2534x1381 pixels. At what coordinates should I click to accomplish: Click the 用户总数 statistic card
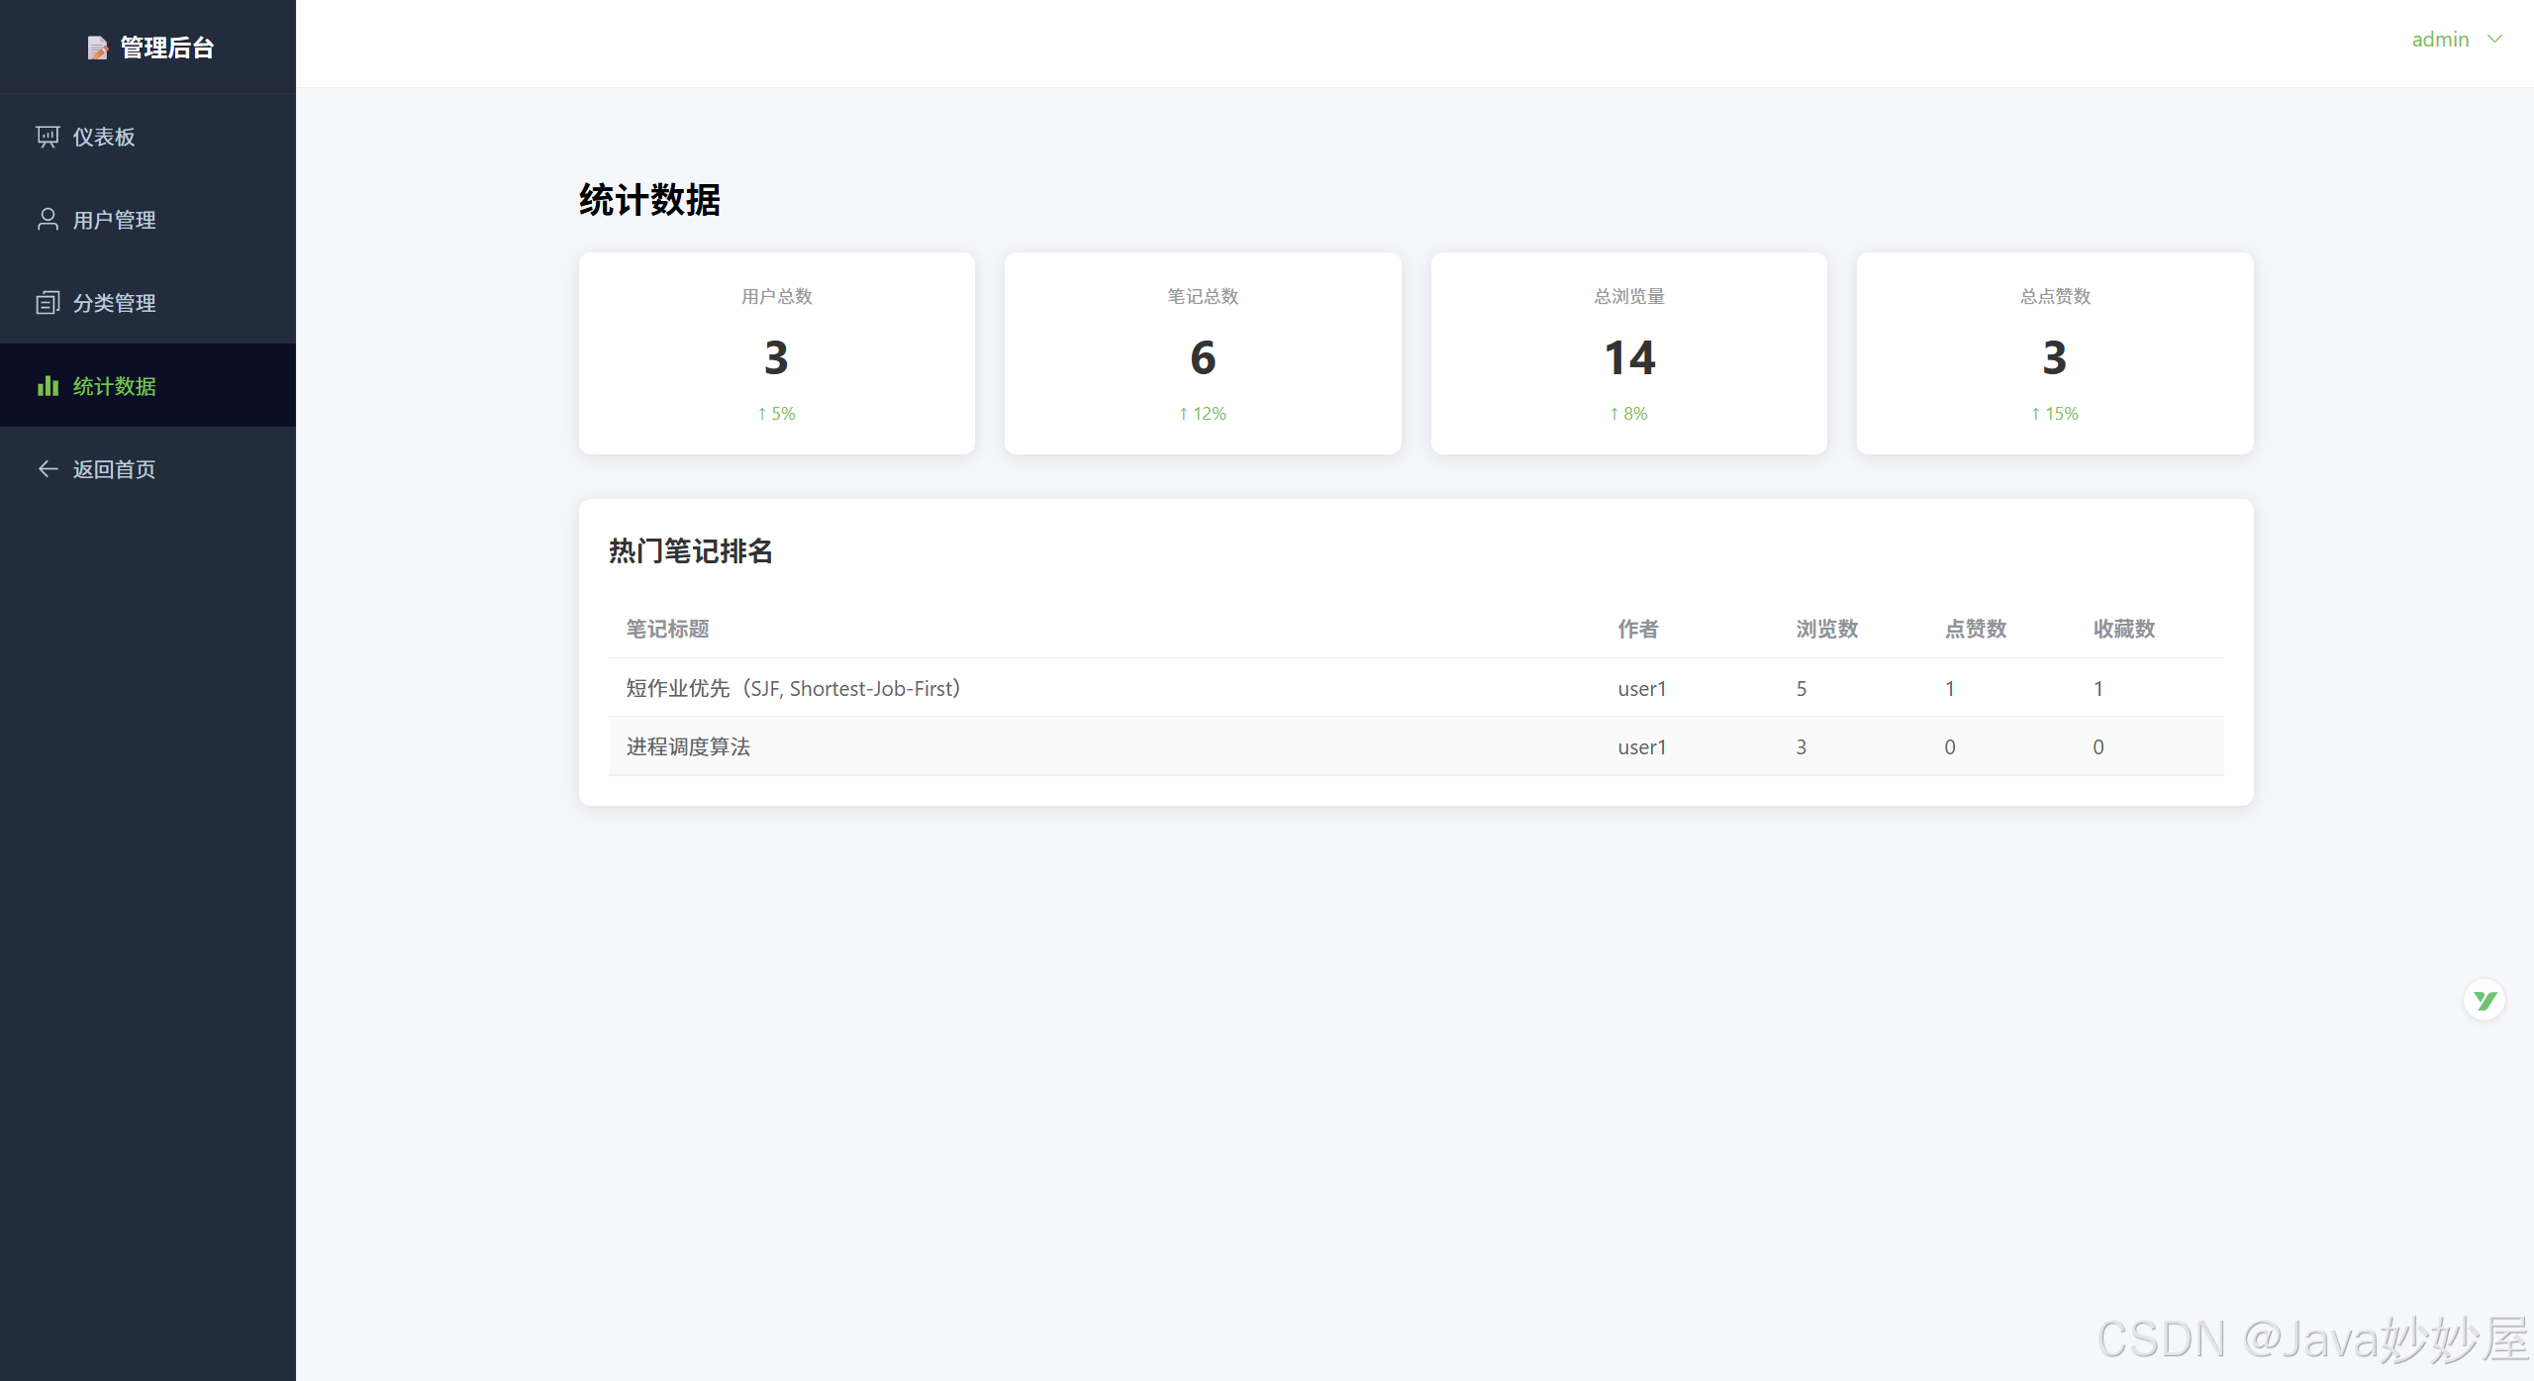(776, 353)
